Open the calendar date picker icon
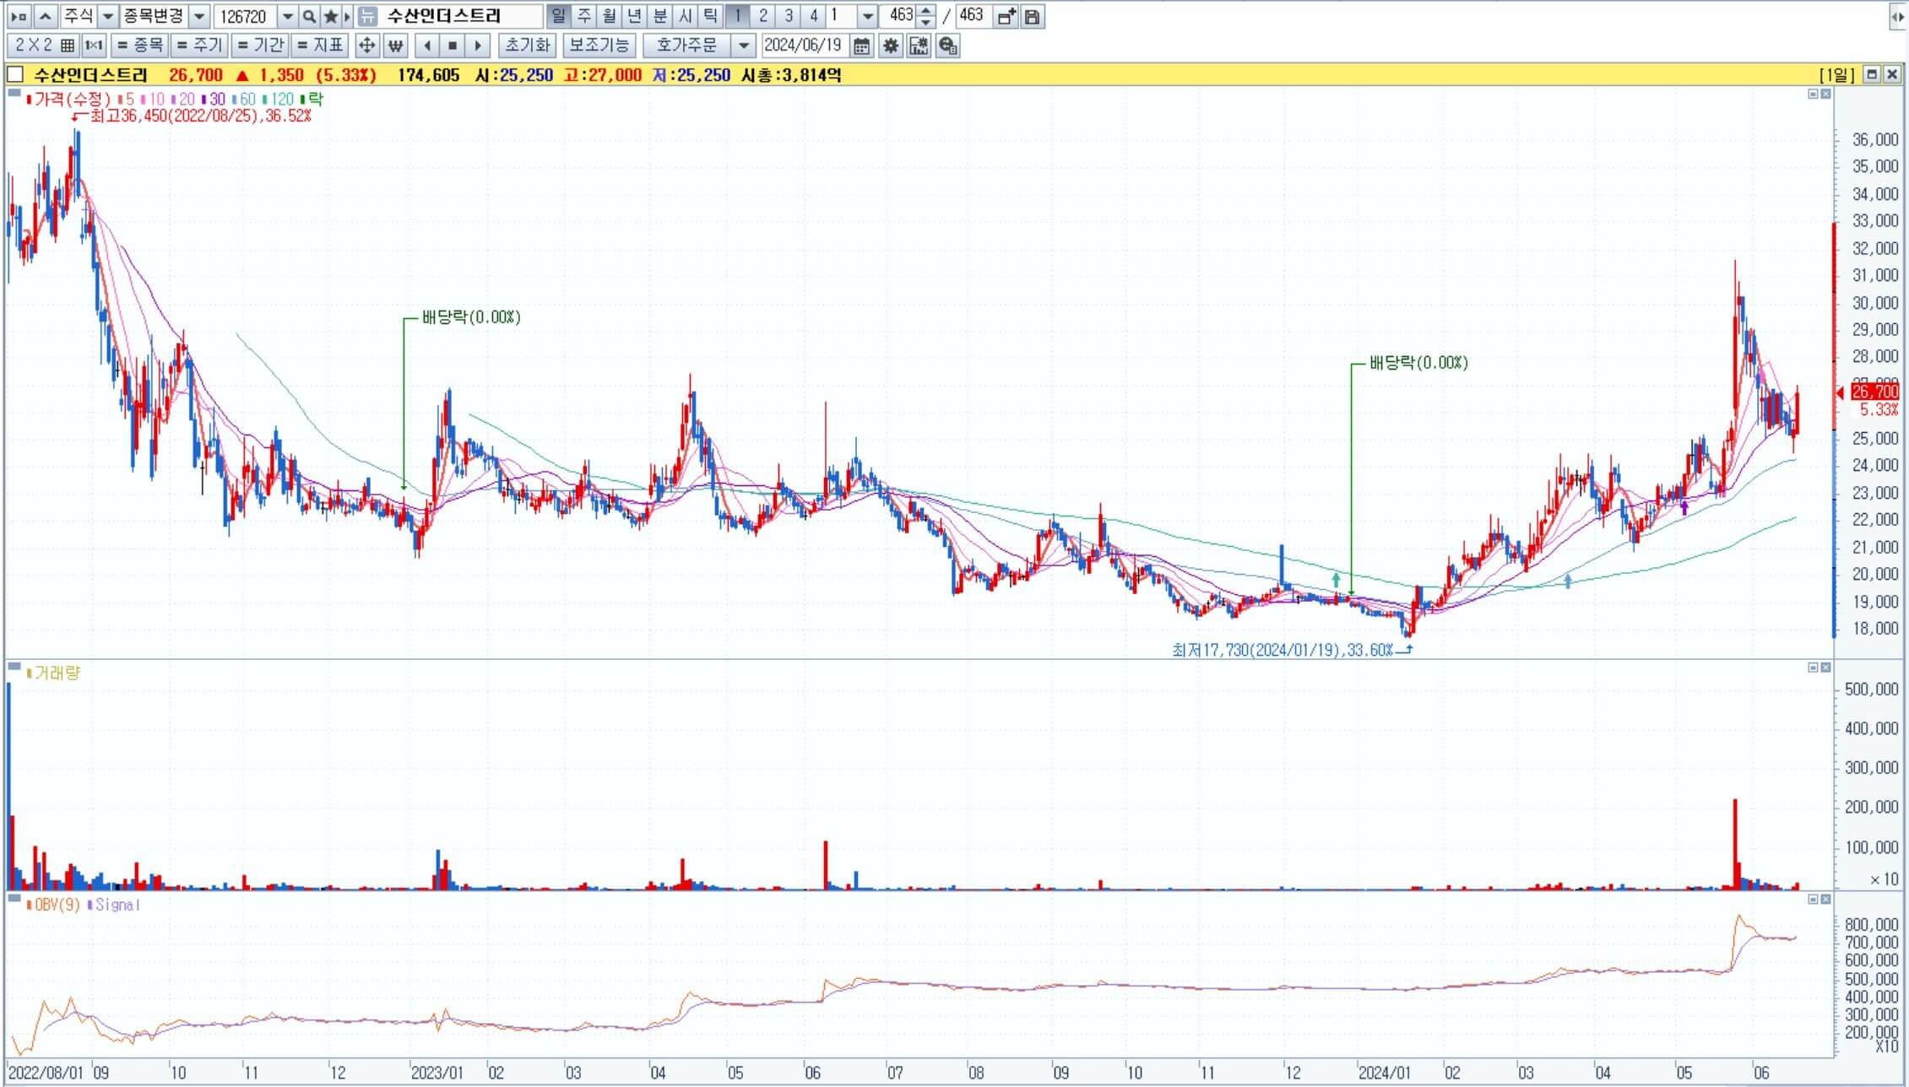Viewport: 1909px width, 1087px height. (861, 46)
